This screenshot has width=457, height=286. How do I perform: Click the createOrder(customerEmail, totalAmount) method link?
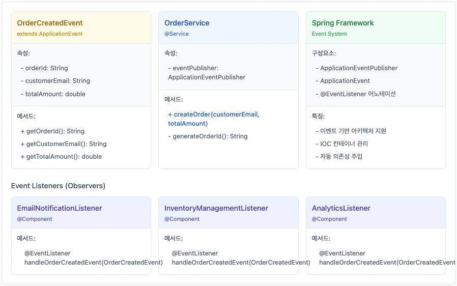click(214, 119)
